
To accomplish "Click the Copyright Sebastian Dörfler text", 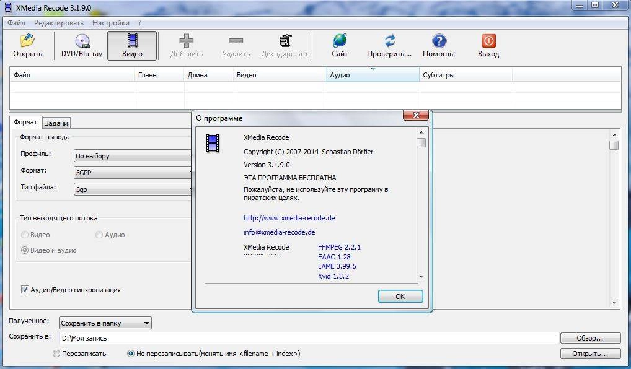I will coord(308,152).
